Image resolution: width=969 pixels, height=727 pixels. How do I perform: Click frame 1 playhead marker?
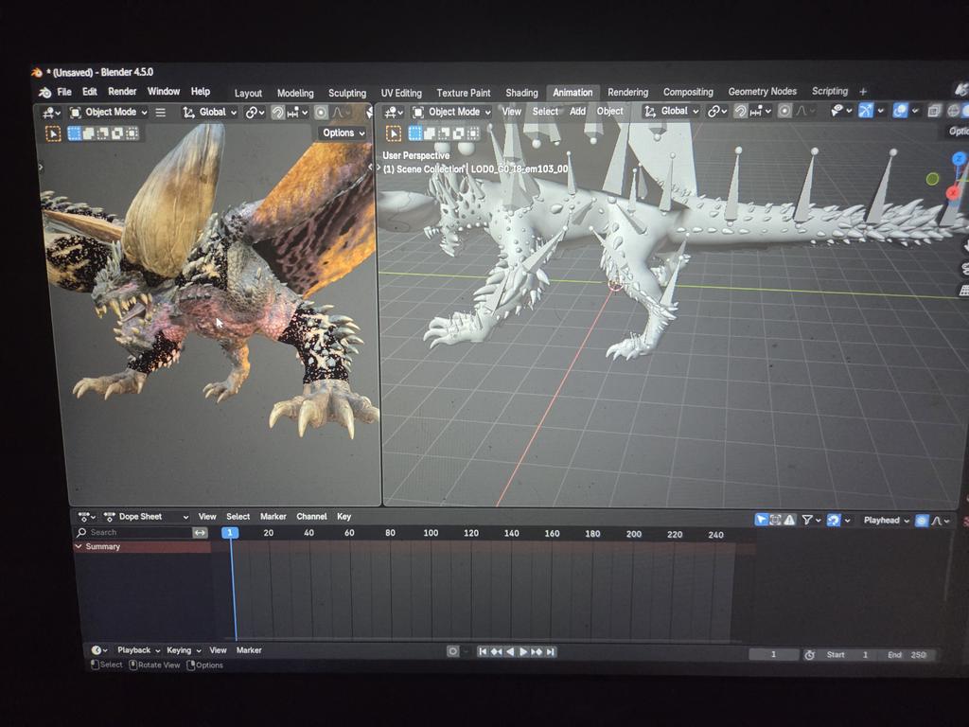(x=230, y=533)
